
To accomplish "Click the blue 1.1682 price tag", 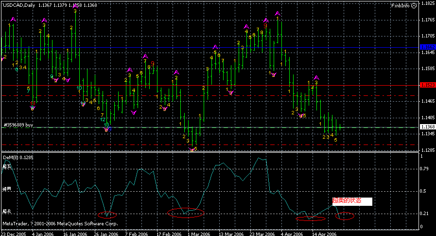I will 428,47.
